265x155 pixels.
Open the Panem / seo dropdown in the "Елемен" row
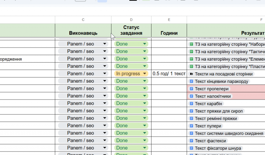click(83, 59)
